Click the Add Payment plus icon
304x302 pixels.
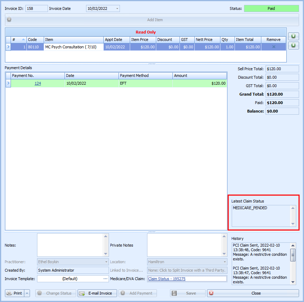[122, 293]
